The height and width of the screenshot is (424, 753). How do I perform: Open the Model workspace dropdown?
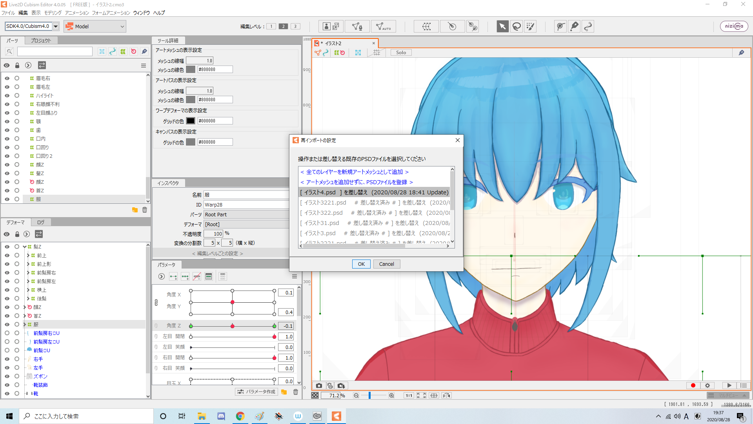pos(95,26)
